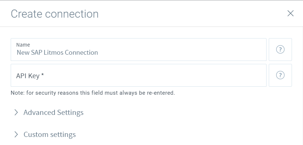Screen dimensions: 303x145
Task: Click the 'Advanced Settings' label text
Action: [x=53, y=112]
